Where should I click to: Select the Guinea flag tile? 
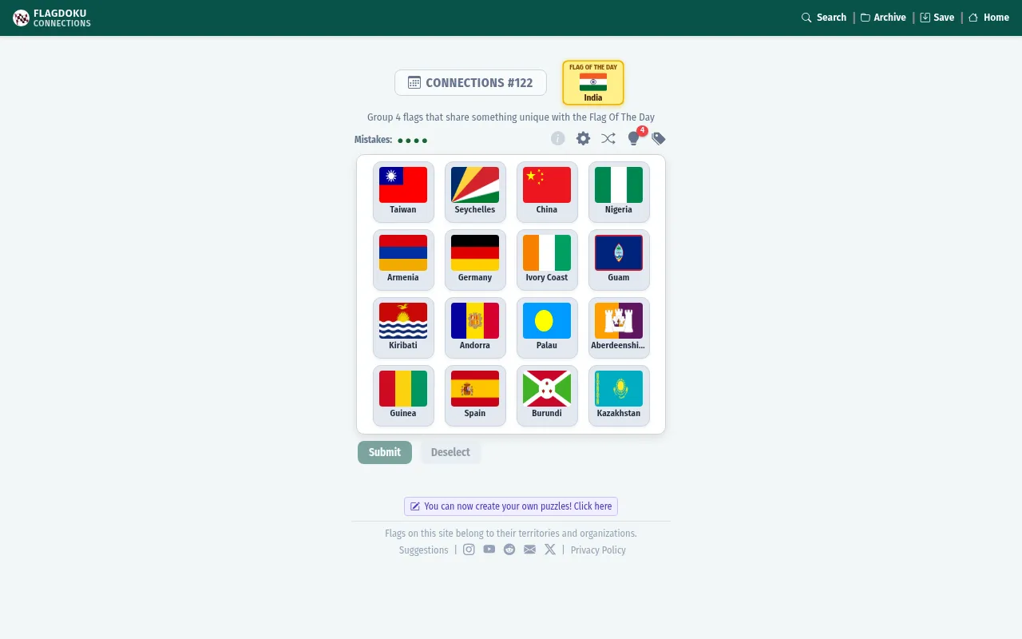pos(403,395)
